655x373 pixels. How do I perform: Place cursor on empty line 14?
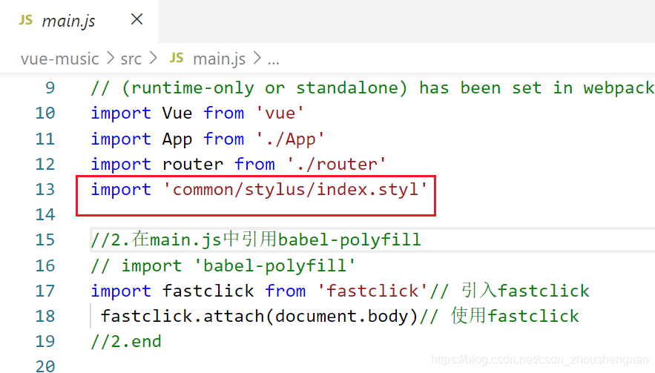click(223, 214)
